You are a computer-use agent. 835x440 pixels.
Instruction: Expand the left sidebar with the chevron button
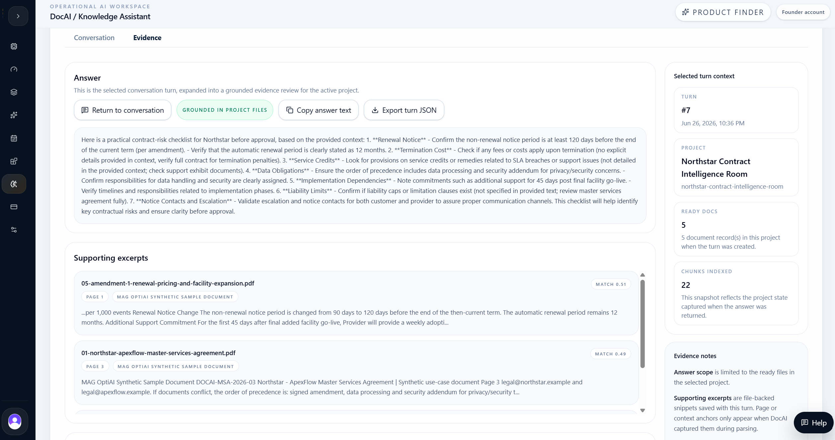pos(18,16)
